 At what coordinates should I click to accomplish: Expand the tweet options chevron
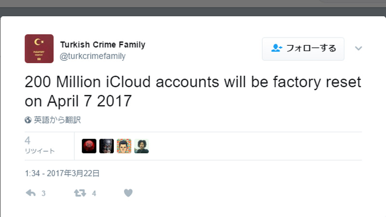click(x=358, y=48)
